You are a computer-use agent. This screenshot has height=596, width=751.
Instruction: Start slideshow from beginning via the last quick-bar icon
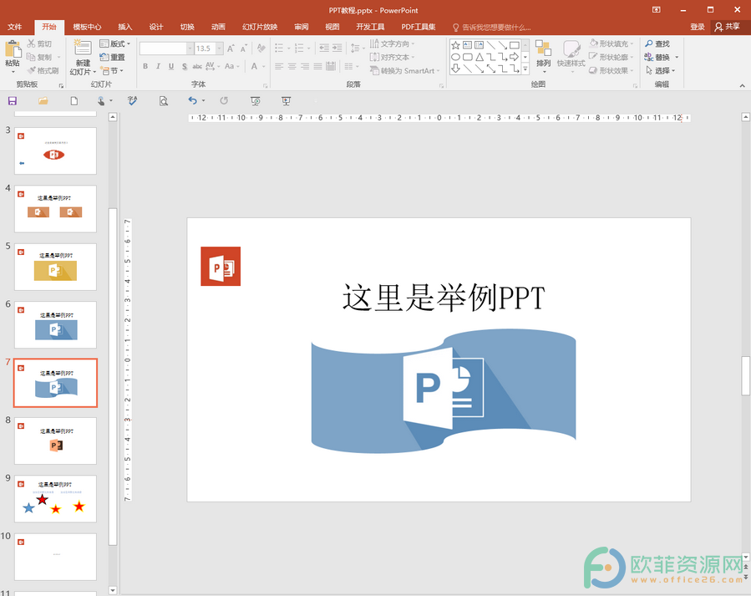286,101
